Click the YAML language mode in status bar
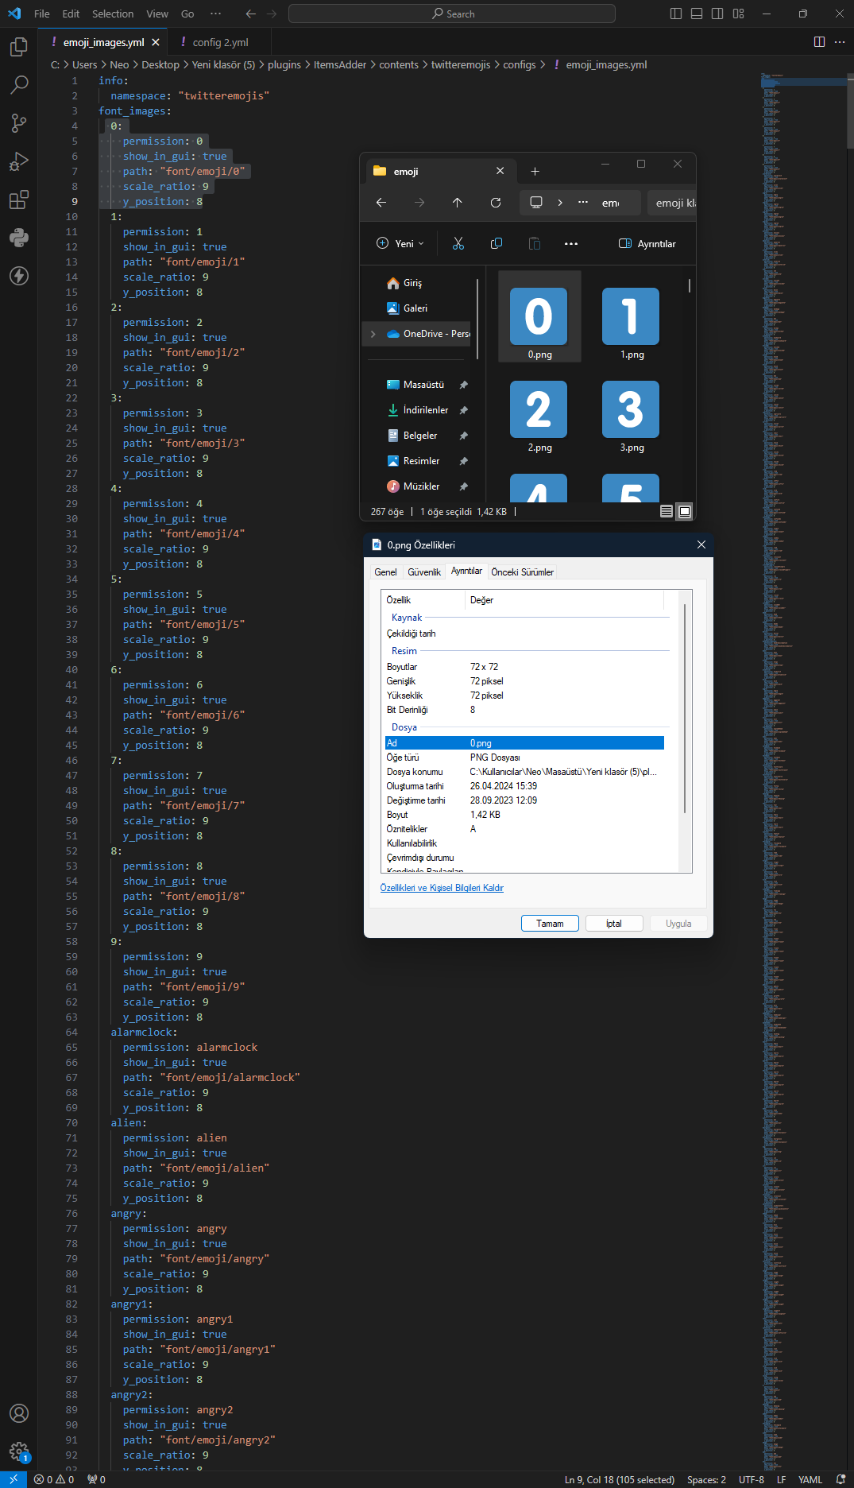This screenshot has height=1488, width=854. coord(810,1479)
